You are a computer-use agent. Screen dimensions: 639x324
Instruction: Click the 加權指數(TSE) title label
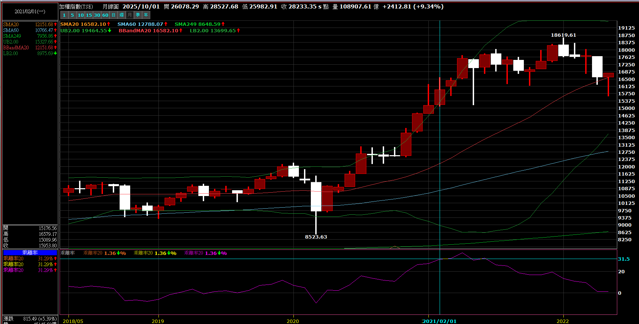pyautogui.click(x=76, y=7)
